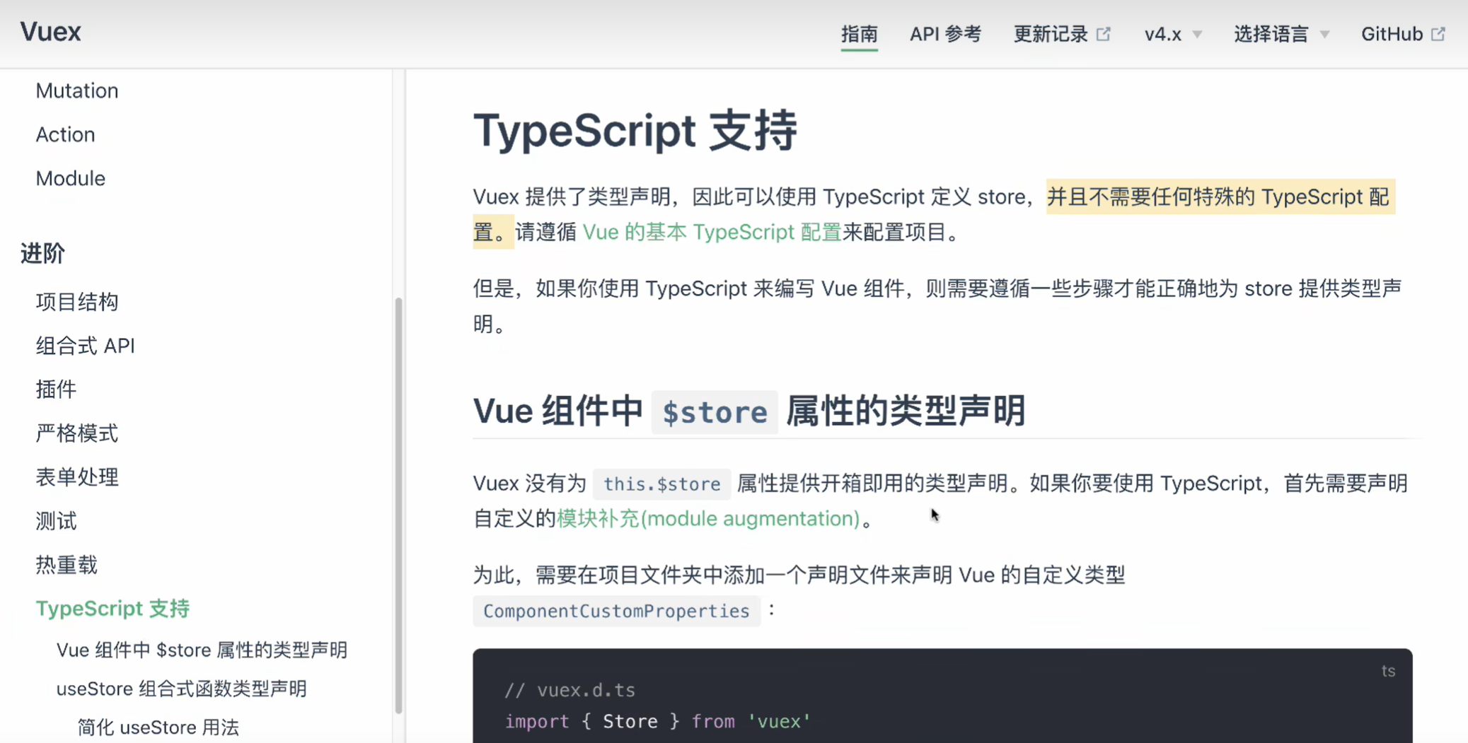Open the 插件 sidebar item

(56, 390)
